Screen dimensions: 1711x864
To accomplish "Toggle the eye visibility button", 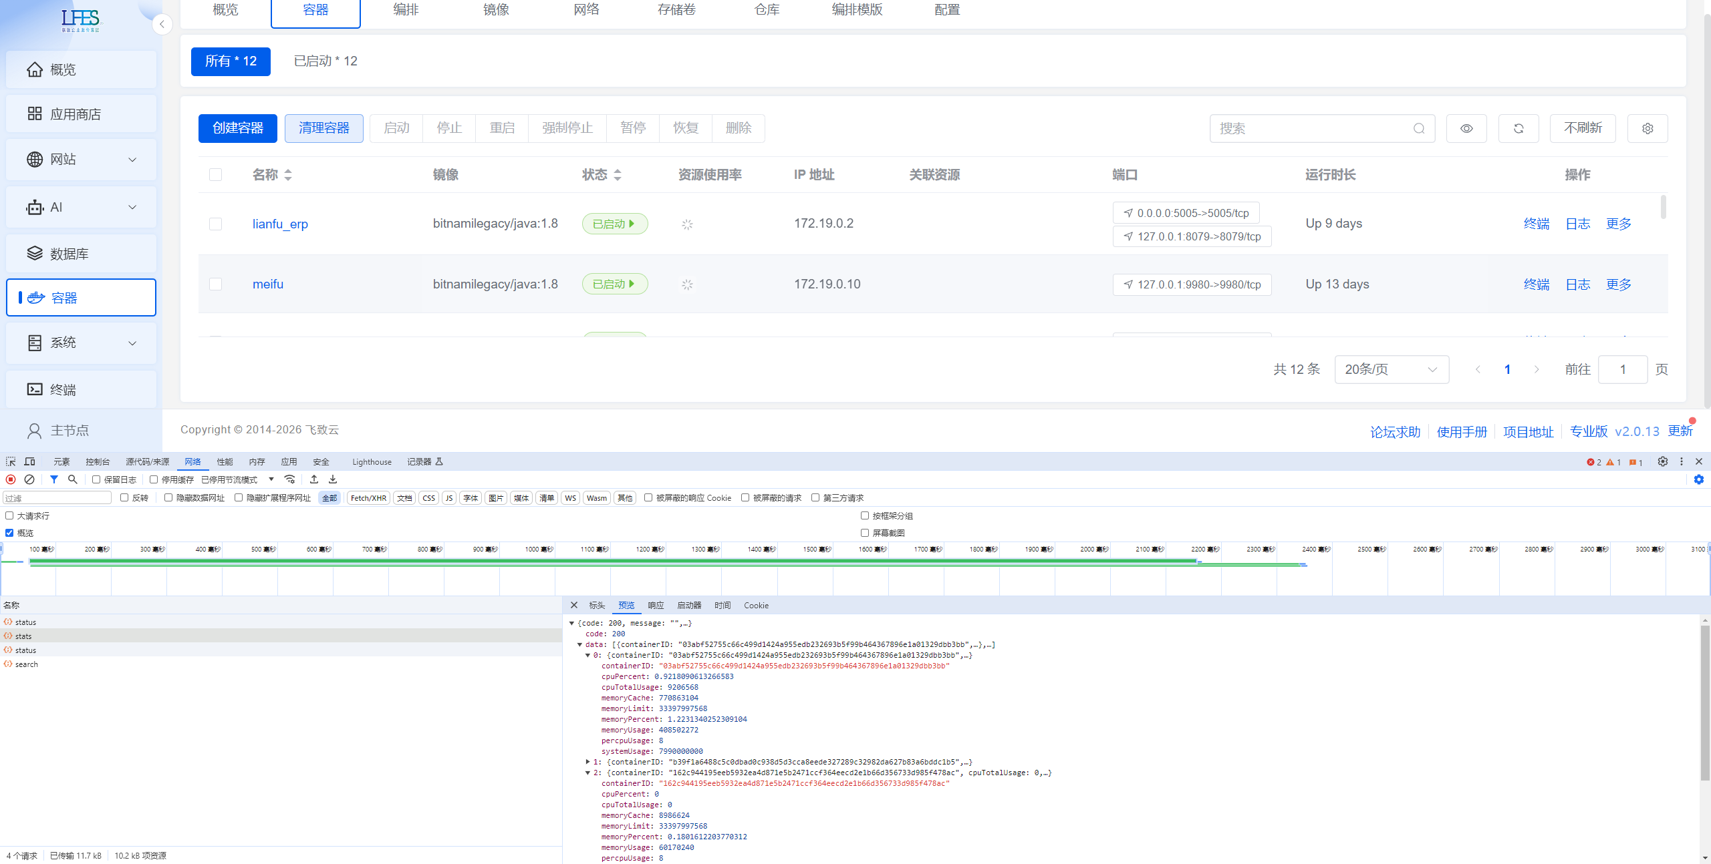I will click(1466, 128).
